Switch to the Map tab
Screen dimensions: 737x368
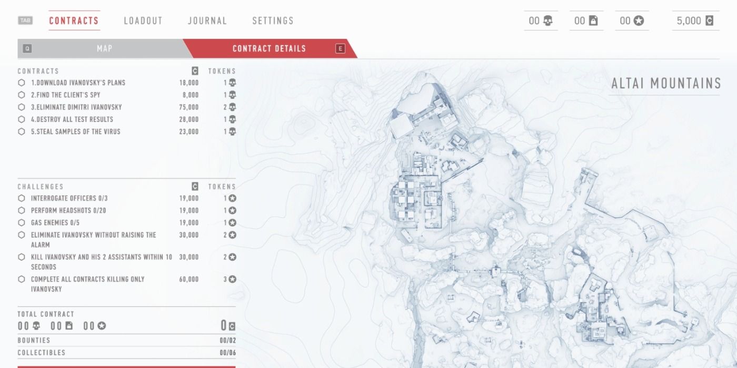click(x=104, y=48)
